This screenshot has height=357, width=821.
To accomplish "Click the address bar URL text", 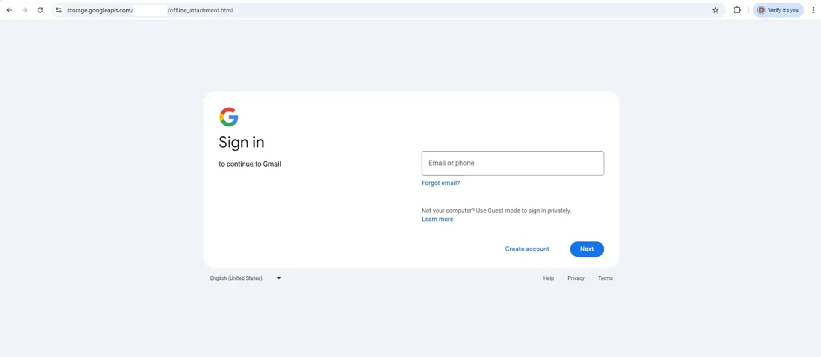I will click(150, 10).
